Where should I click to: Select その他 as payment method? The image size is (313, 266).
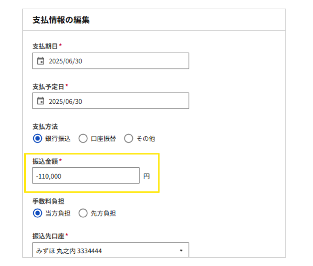pos(128,139)
